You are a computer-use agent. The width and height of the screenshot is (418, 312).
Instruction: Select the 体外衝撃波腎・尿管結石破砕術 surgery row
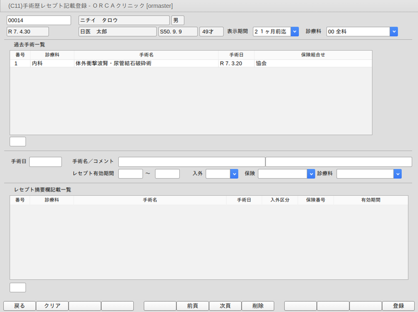click(x=146, y=63)
